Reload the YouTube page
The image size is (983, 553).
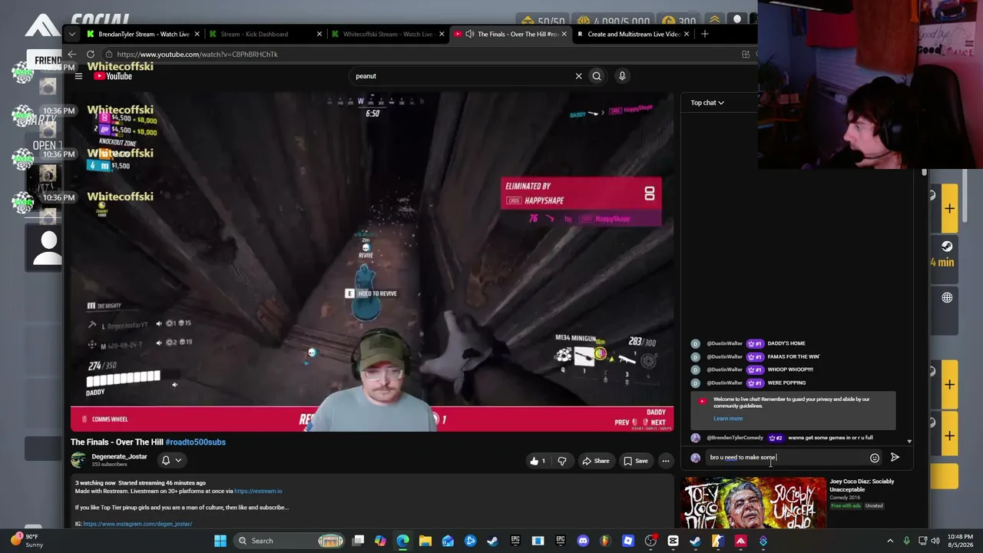pos(91,55)
